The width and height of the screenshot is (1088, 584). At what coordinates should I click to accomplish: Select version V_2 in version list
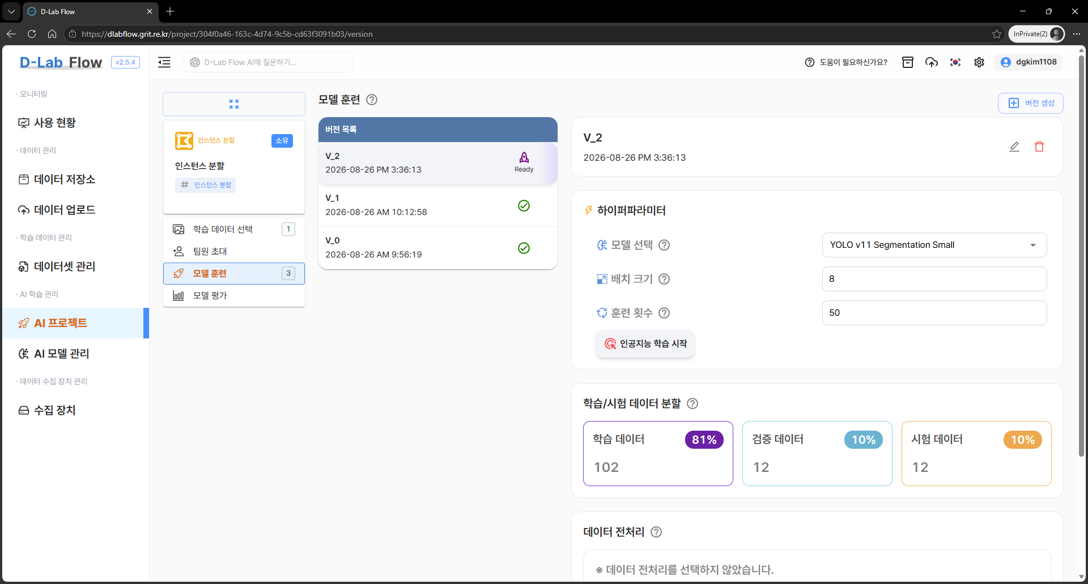coord(437,163)
